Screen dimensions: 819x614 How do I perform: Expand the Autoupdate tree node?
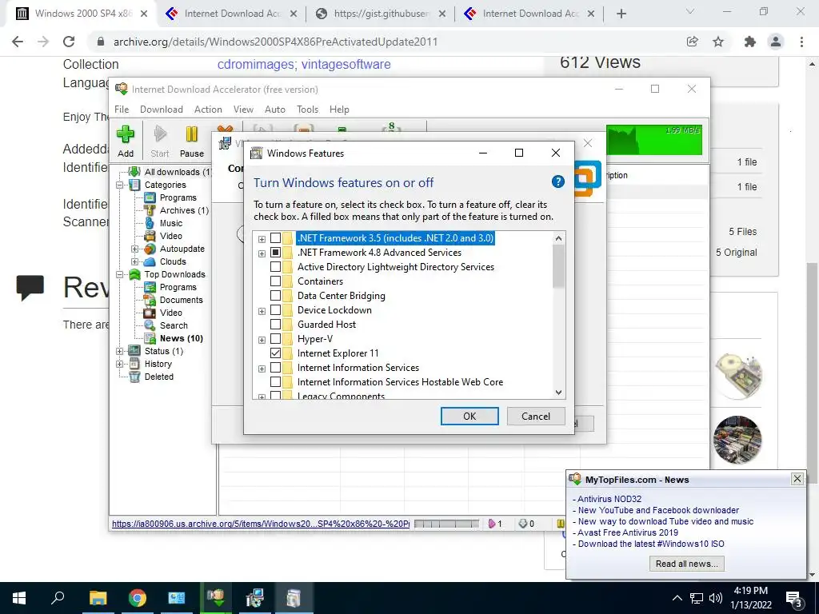tap(134, 249)
